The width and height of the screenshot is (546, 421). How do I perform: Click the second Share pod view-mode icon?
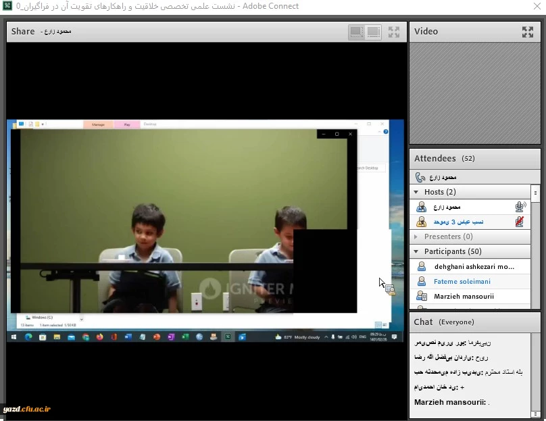[372, 32]
